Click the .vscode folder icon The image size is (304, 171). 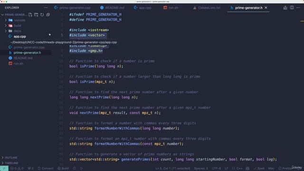[10, 20]
